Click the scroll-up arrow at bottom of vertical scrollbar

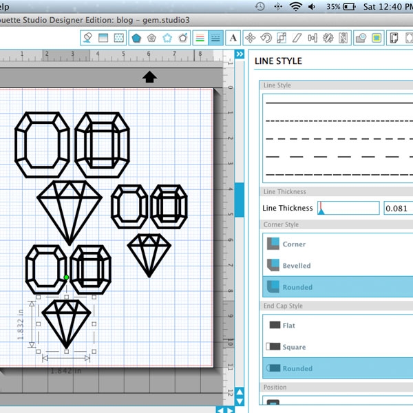point(240,392)
